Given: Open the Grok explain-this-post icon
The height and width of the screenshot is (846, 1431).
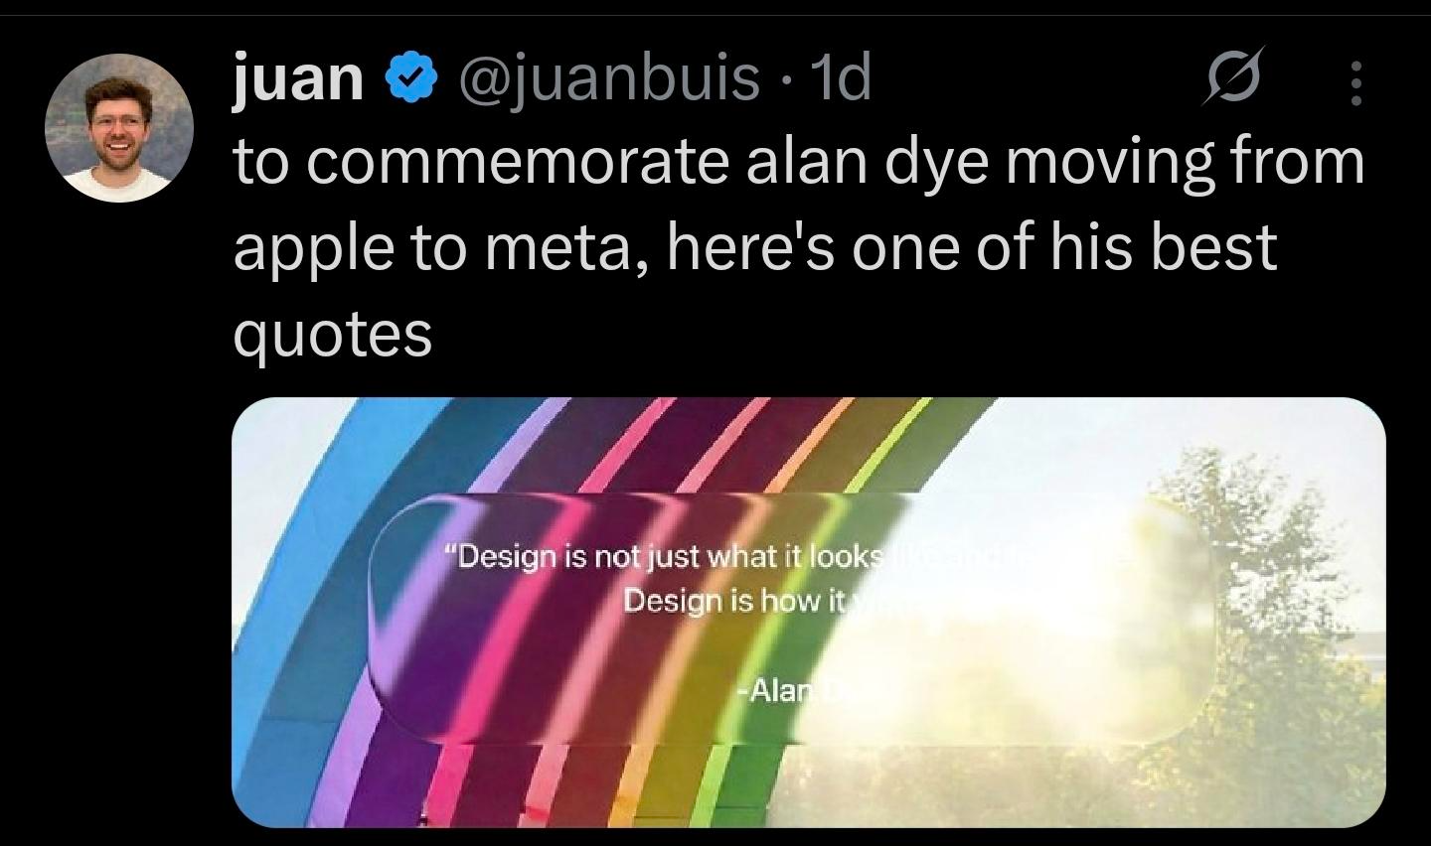Looking at the screenshot, I should tap(1234, 76).
